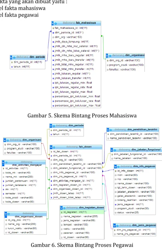Open gear options of dim_periode table linked to fak_mahasiswa
This screenshot has height=250, width=162.
point(14,57)
